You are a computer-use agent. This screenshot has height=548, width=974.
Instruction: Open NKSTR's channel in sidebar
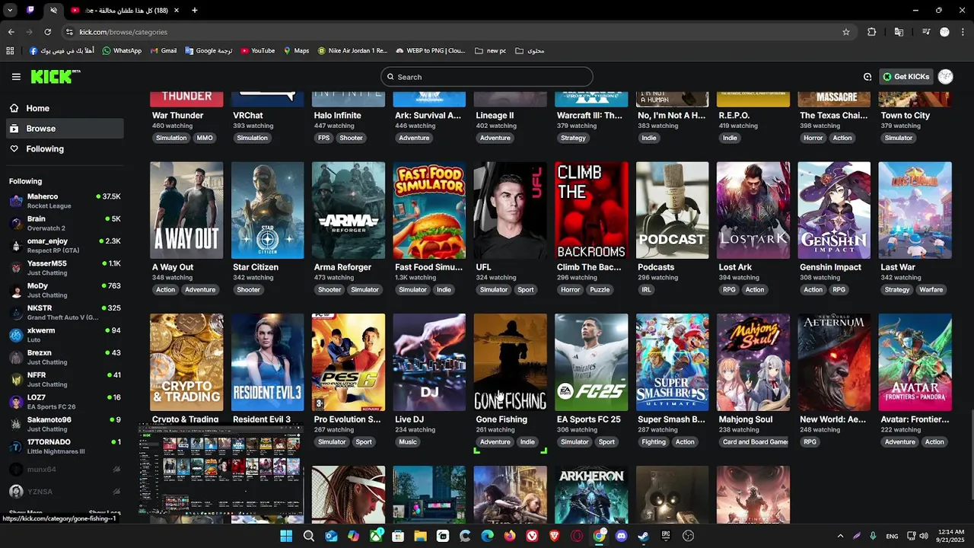(64, 313)
